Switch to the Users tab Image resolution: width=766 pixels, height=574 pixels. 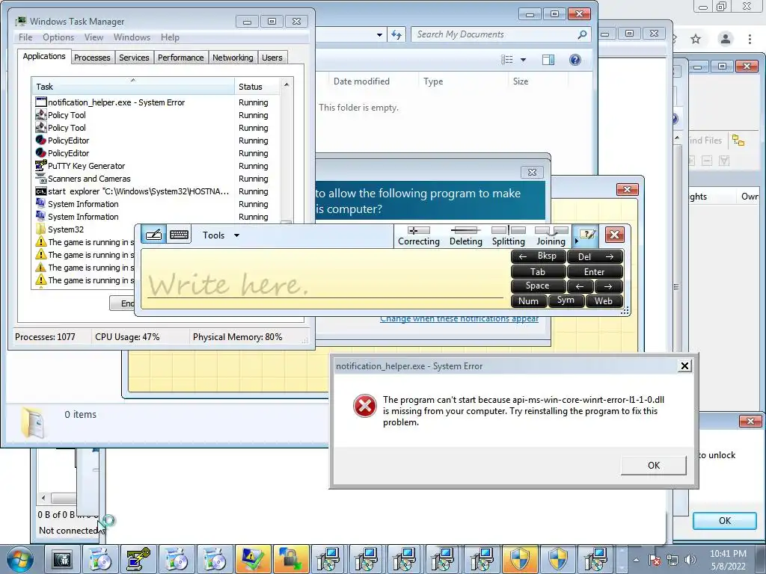point(272,58)
